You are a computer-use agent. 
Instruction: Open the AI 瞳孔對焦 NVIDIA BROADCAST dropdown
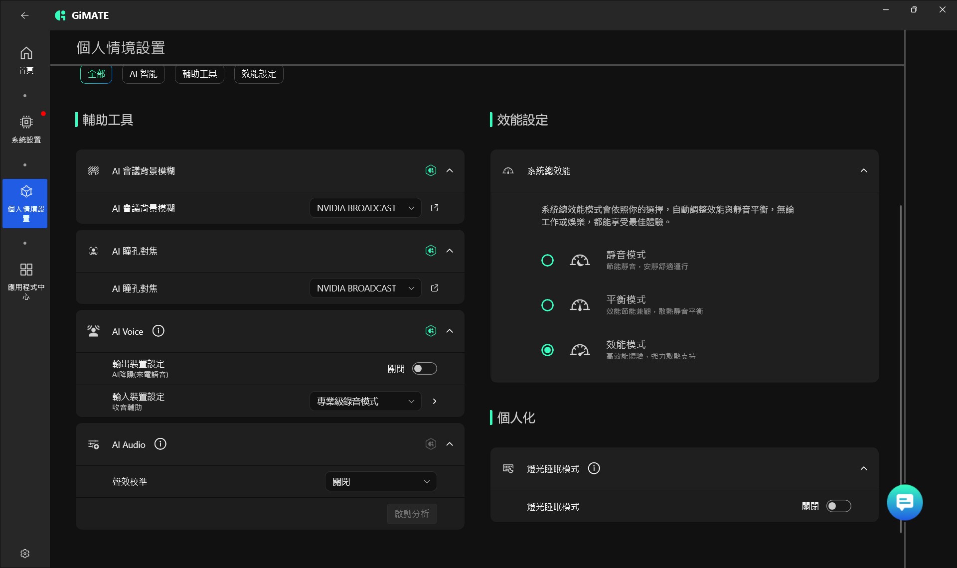tap(365, 288)
